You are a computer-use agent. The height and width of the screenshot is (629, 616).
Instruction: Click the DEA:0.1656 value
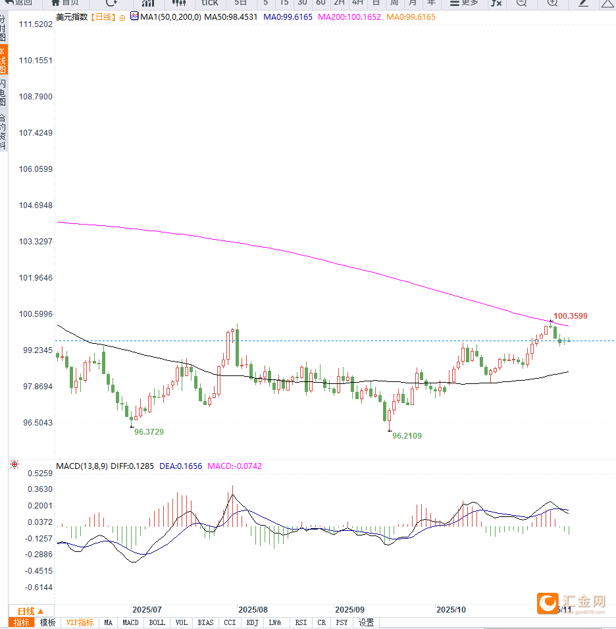point(181,466)
